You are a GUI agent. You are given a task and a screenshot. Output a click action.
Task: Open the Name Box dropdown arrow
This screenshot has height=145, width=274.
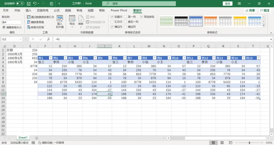pyautogui.click(x=21, y=39)
